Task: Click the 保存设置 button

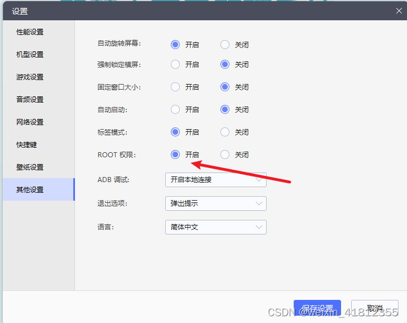Action: click(x=317, y=308)
